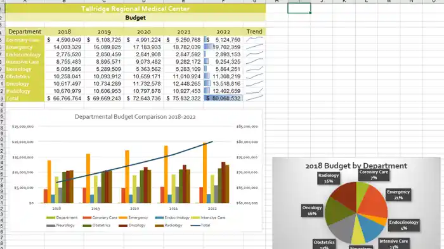Click the Radiology legend entry in bar chart

tap(169, 226)
